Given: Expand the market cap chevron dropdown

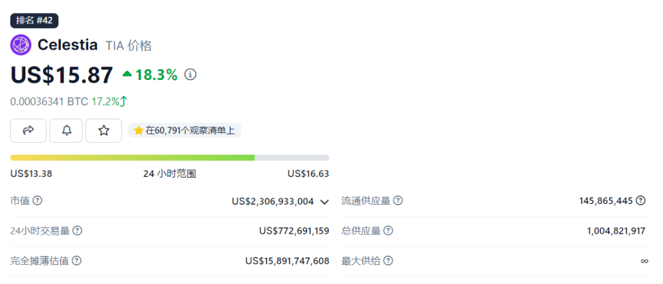Looking at the screenshot, I should point(325,201).
